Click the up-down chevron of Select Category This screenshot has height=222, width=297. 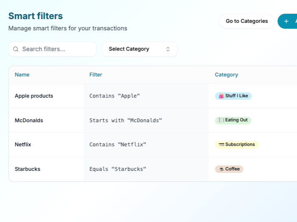(x=168, y=49)
